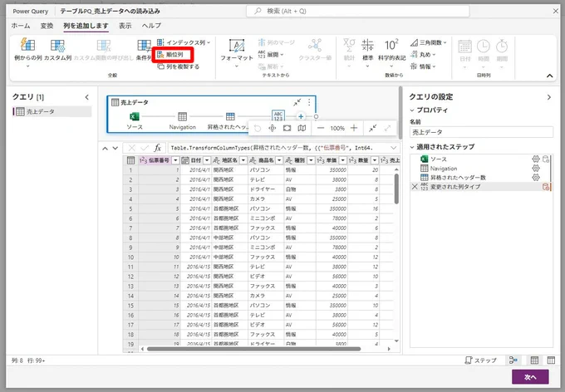Viewport: 565px width, 392px height.
Task: Toggle the Step (ステップ) view button
Action: click(x=481, y=360)
